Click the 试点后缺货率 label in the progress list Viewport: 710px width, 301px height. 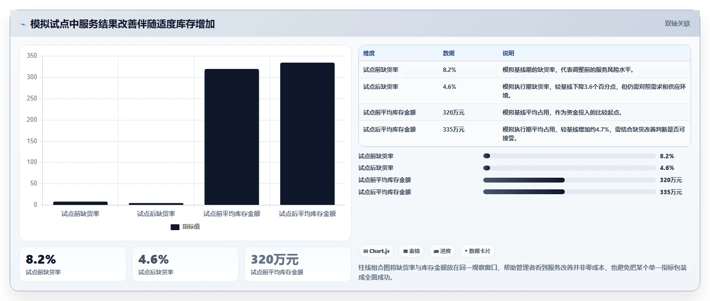(x=376, y=168)
